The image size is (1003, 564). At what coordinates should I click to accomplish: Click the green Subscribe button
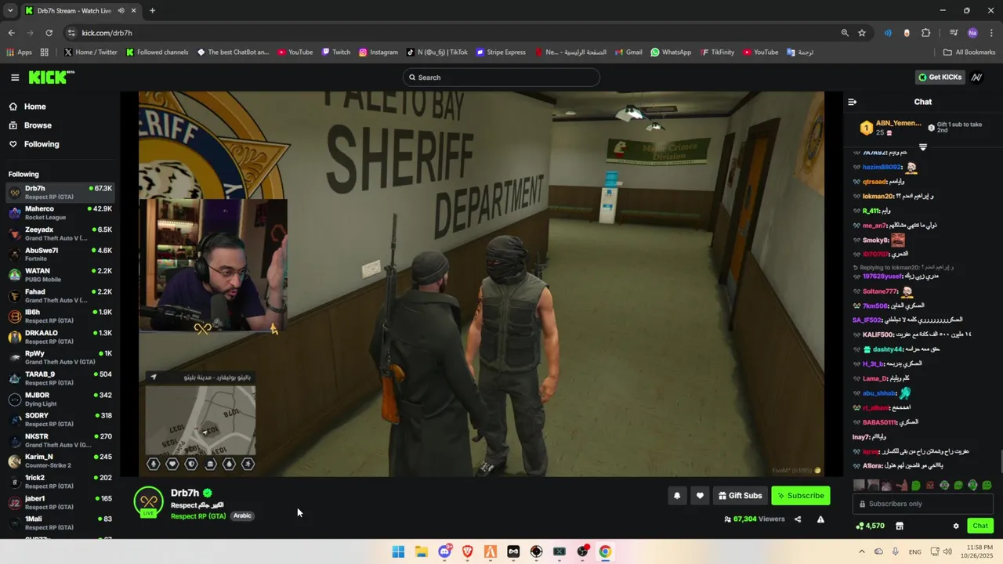(800, 495)
